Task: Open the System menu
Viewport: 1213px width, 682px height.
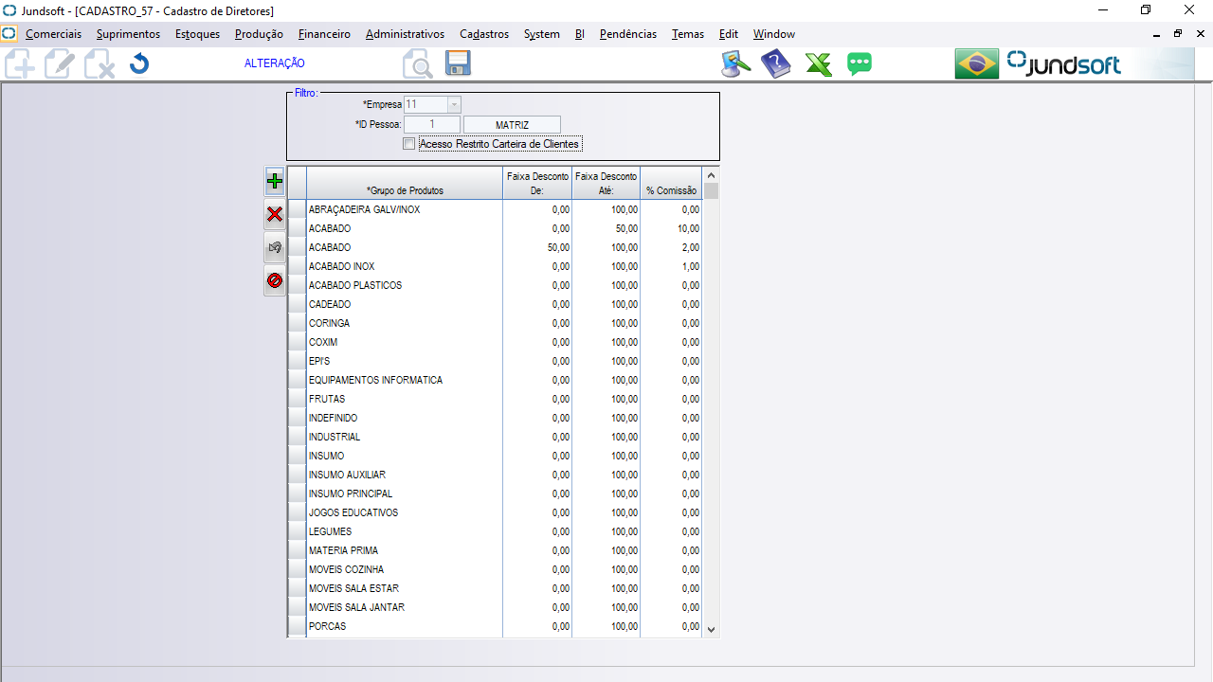Action: [542, 33]
